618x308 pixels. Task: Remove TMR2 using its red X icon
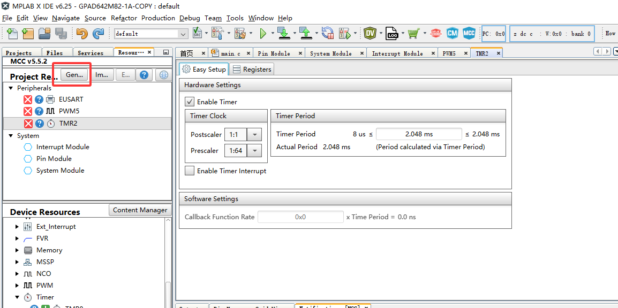[28, 124]
